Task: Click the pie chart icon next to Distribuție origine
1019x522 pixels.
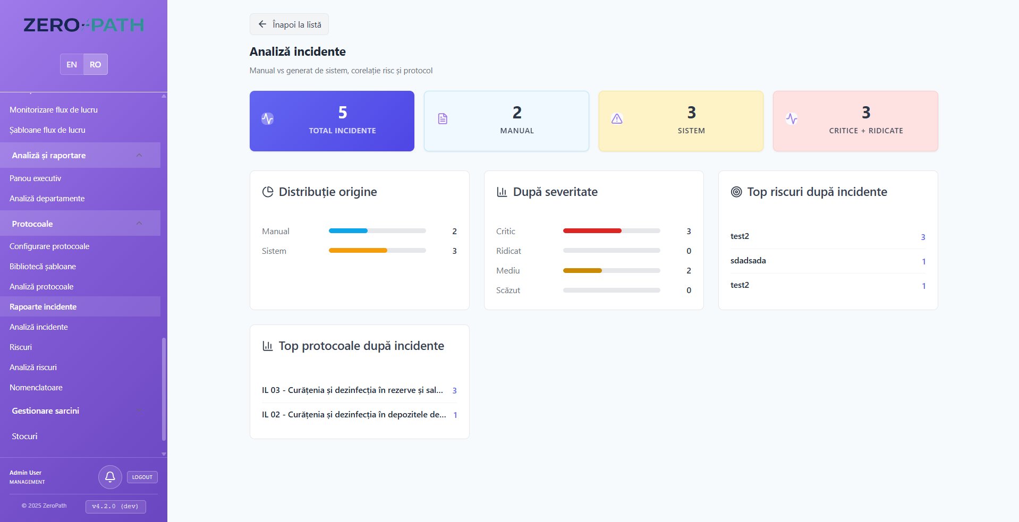Action: tap(268, 191)
